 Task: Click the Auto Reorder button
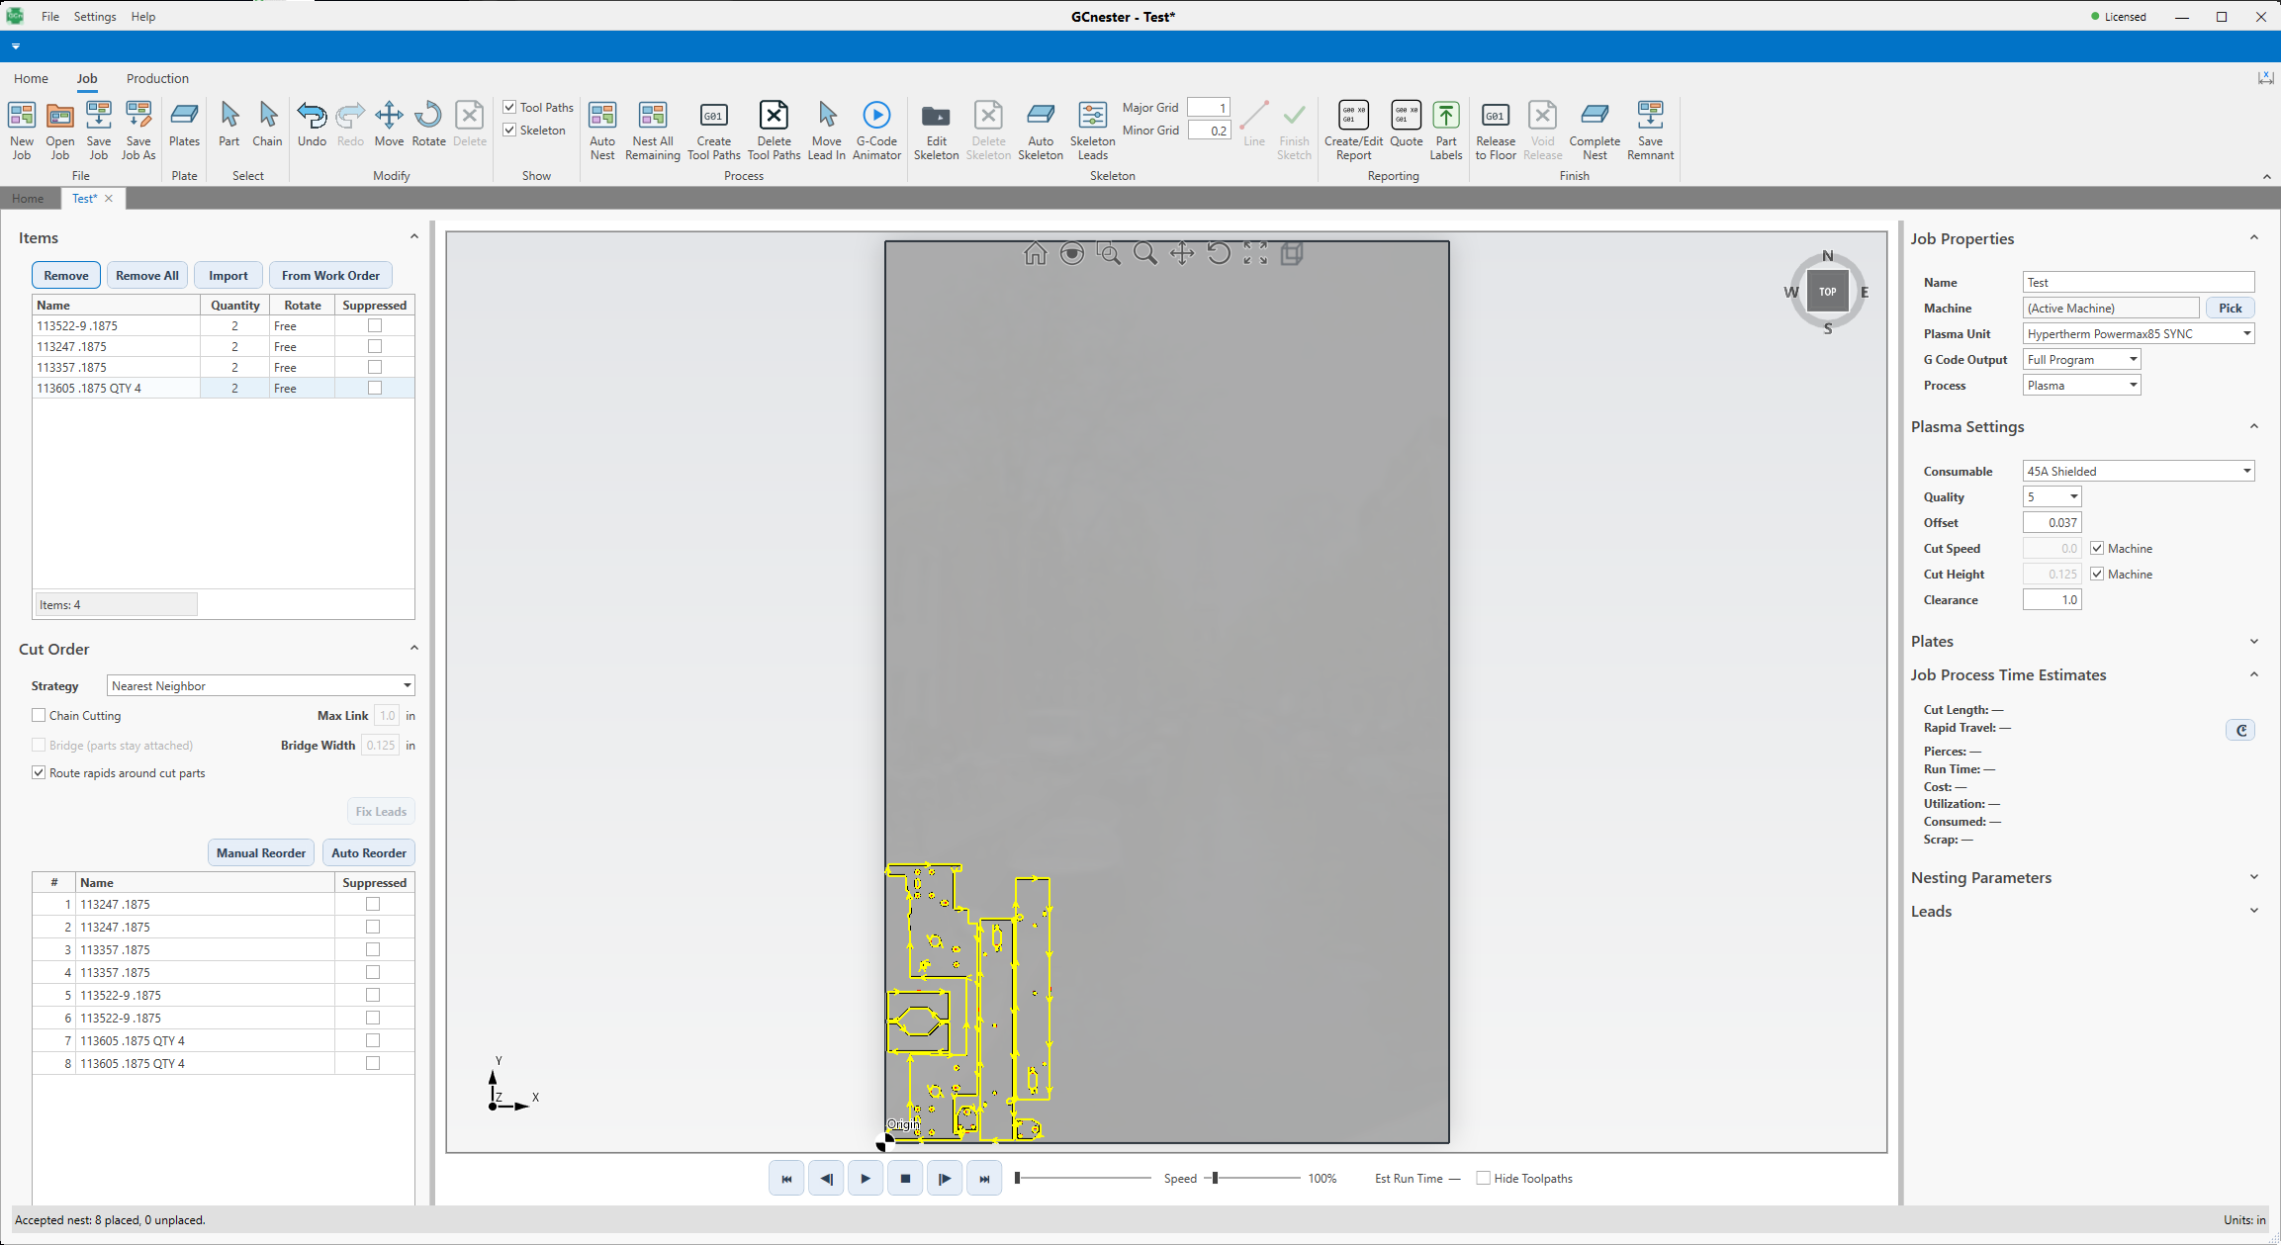(x=369, y=852)
